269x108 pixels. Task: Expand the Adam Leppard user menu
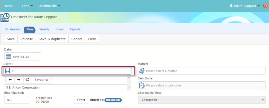[x=245, y=6]
